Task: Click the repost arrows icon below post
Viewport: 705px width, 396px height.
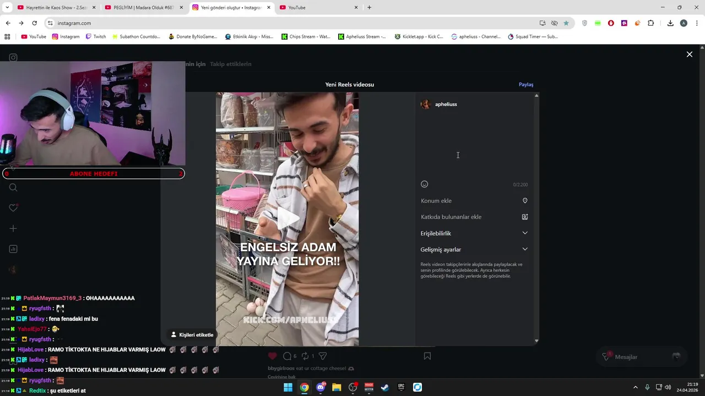Action: 305,356
